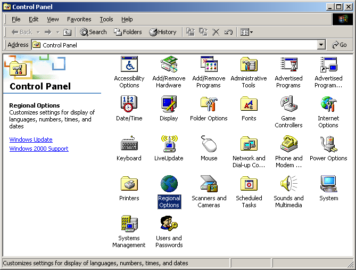Click the Windows logo throbber
Image resolution: width=356 pixels, height=270 pixels.
(343, 19)
